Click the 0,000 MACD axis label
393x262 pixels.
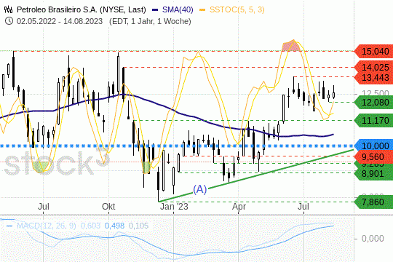click(373, 239)
